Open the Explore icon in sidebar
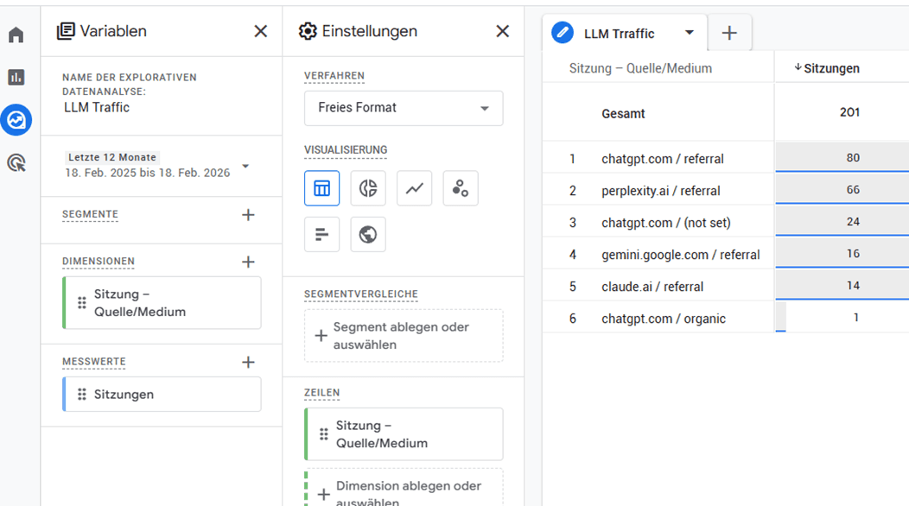Screen dimensions: 909x506 (x=16, y=120)
